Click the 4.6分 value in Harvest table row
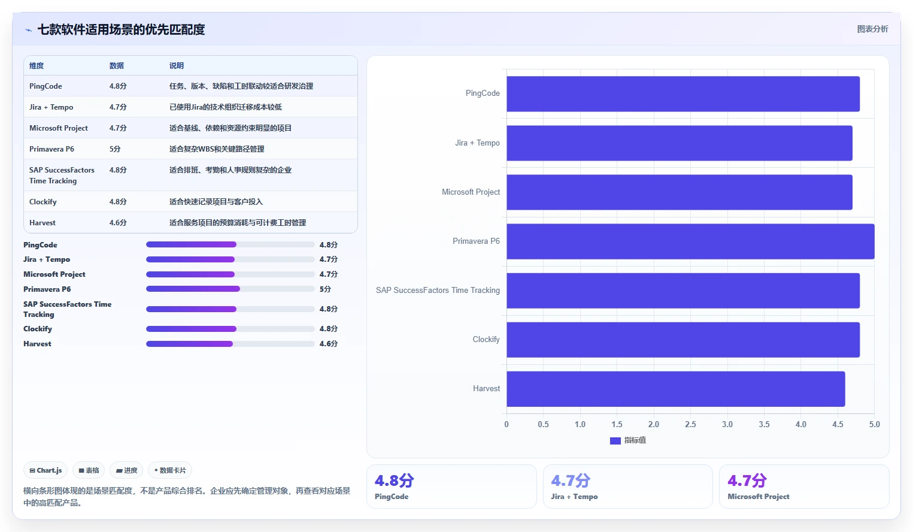The width and height of the screenshot is (913, 532). point(118,223)
